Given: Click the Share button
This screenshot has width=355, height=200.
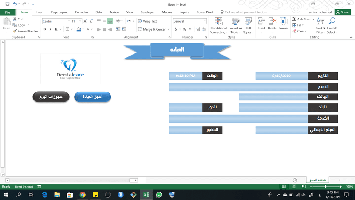Looking at the screenshot, I should pos(343,12).
